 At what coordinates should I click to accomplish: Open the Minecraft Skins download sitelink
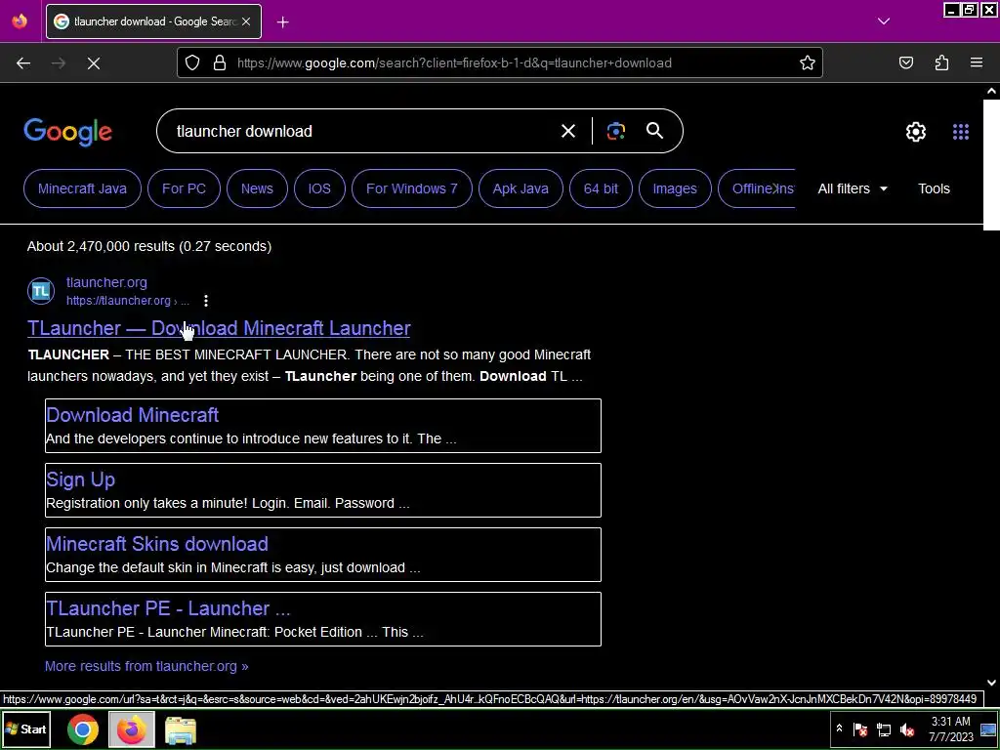157,544
